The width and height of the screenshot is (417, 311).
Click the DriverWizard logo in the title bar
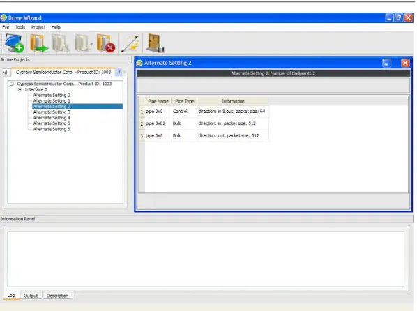tap(3, 18)
